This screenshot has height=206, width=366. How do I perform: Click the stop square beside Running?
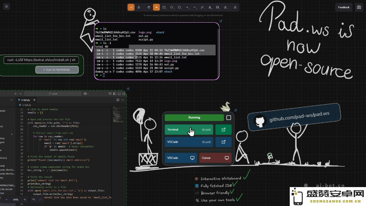tap(229, 117)
